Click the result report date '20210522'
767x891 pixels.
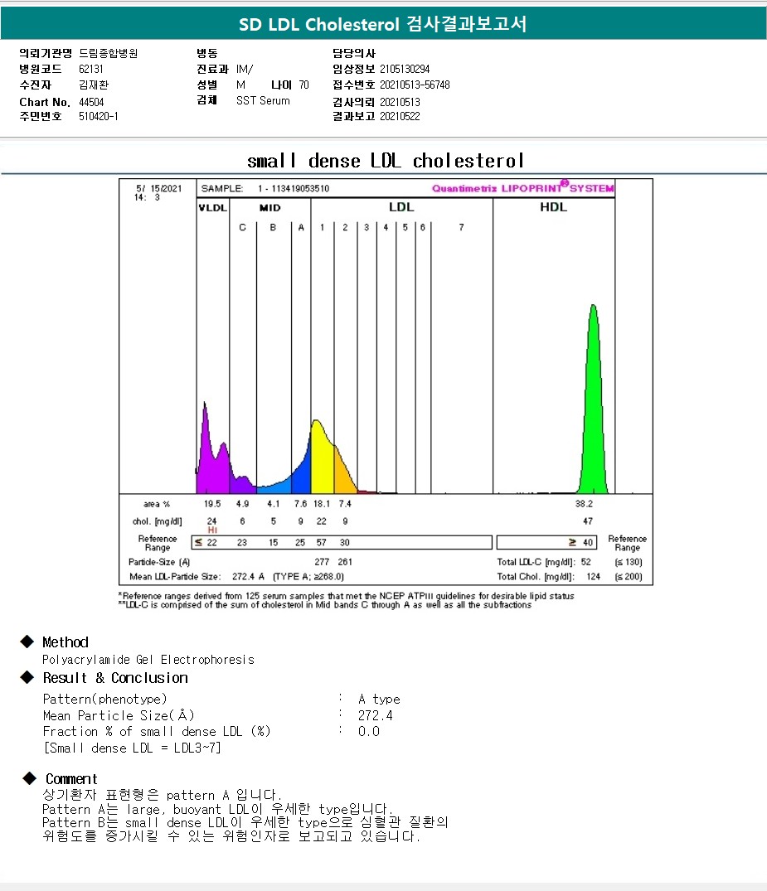pyautogui.click(x=400, y=116)
